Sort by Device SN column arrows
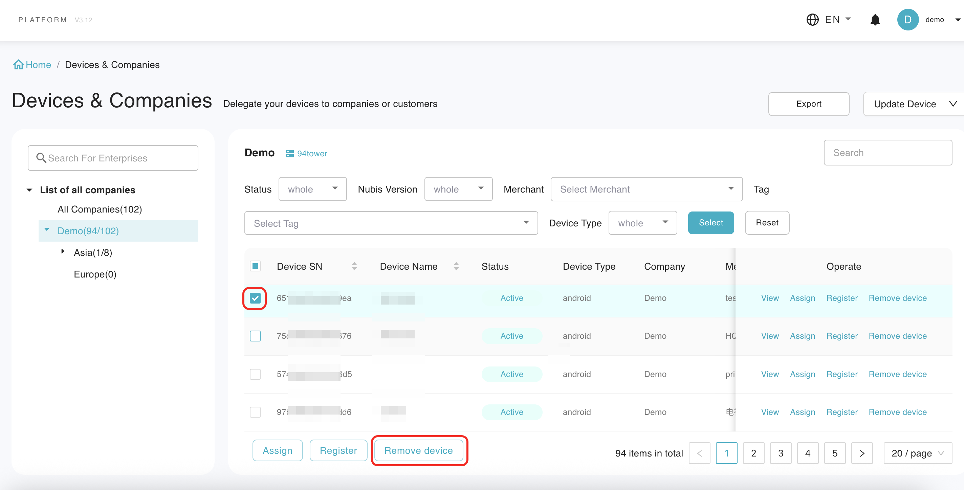Image resolution: width=964 pixels, height=490 pixels. [x=354, y=266]
